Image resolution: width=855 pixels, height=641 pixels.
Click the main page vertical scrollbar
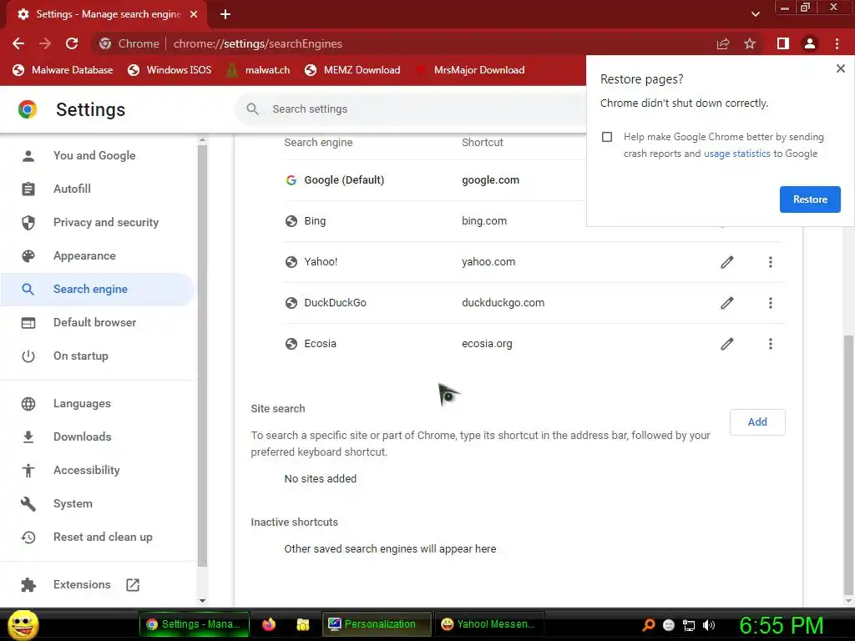click(848, 464)
